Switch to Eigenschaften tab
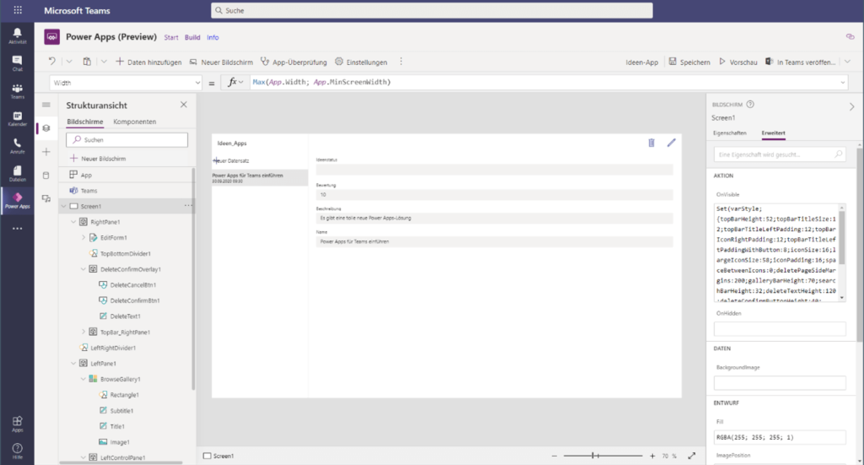Viewport: 864px width, 465px height. pyautogui.click(x=730, y=132)
